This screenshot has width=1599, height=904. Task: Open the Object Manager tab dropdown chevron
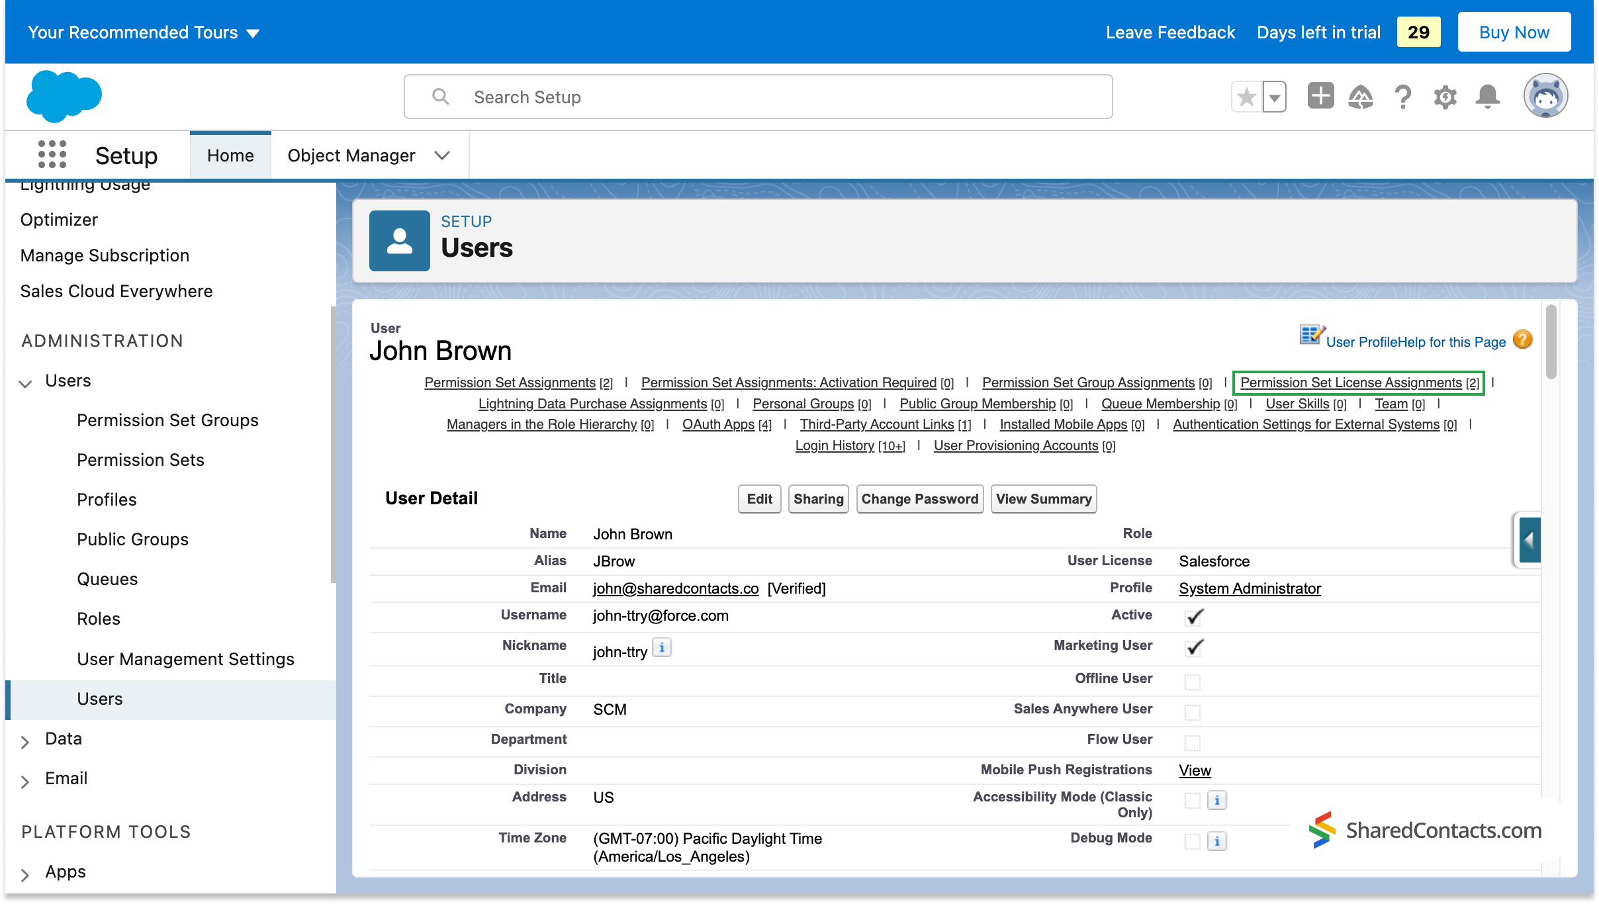(x=442, y=156)
